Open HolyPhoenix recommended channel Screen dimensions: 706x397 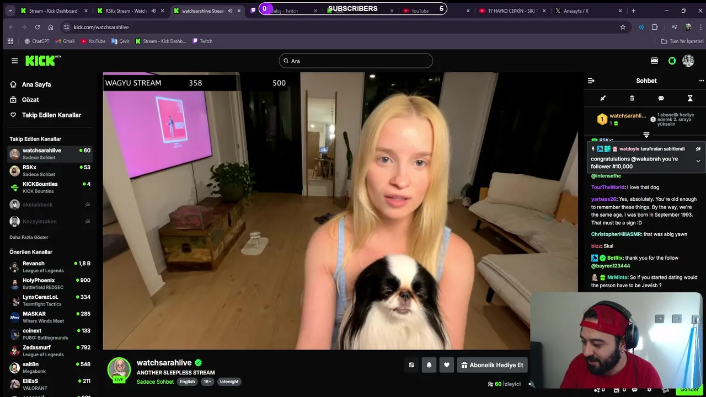(50, 283)
